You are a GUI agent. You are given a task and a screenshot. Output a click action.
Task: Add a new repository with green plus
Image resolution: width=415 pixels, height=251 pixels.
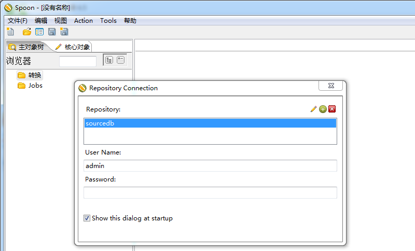[323, 109]
